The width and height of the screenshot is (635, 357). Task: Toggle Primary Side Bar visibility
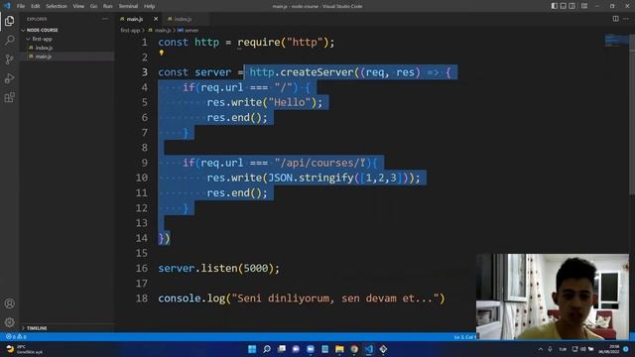[x=555, y=6]
